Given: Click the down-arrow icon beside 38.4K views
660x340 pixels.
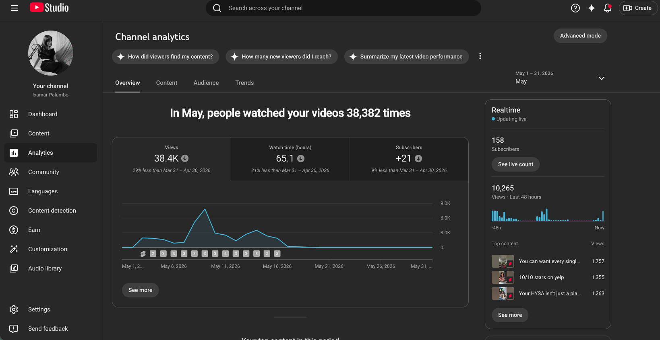Looking at the screenshot, I should (185, 158).
